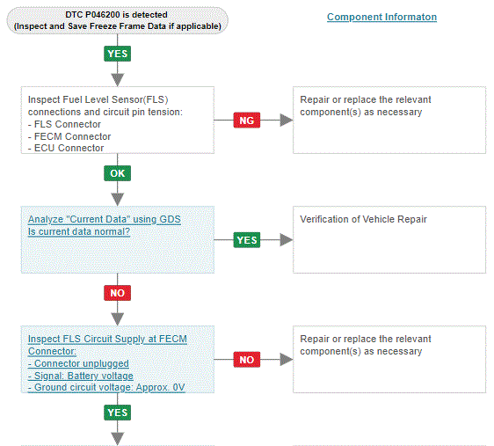The image size is (494, 446).
Task: Click the green OK badge
Action: pos(117,173)
